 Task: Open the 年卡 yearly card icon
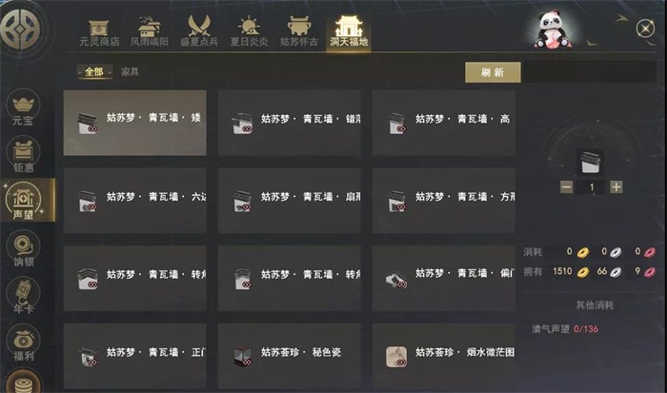[23, 296]
